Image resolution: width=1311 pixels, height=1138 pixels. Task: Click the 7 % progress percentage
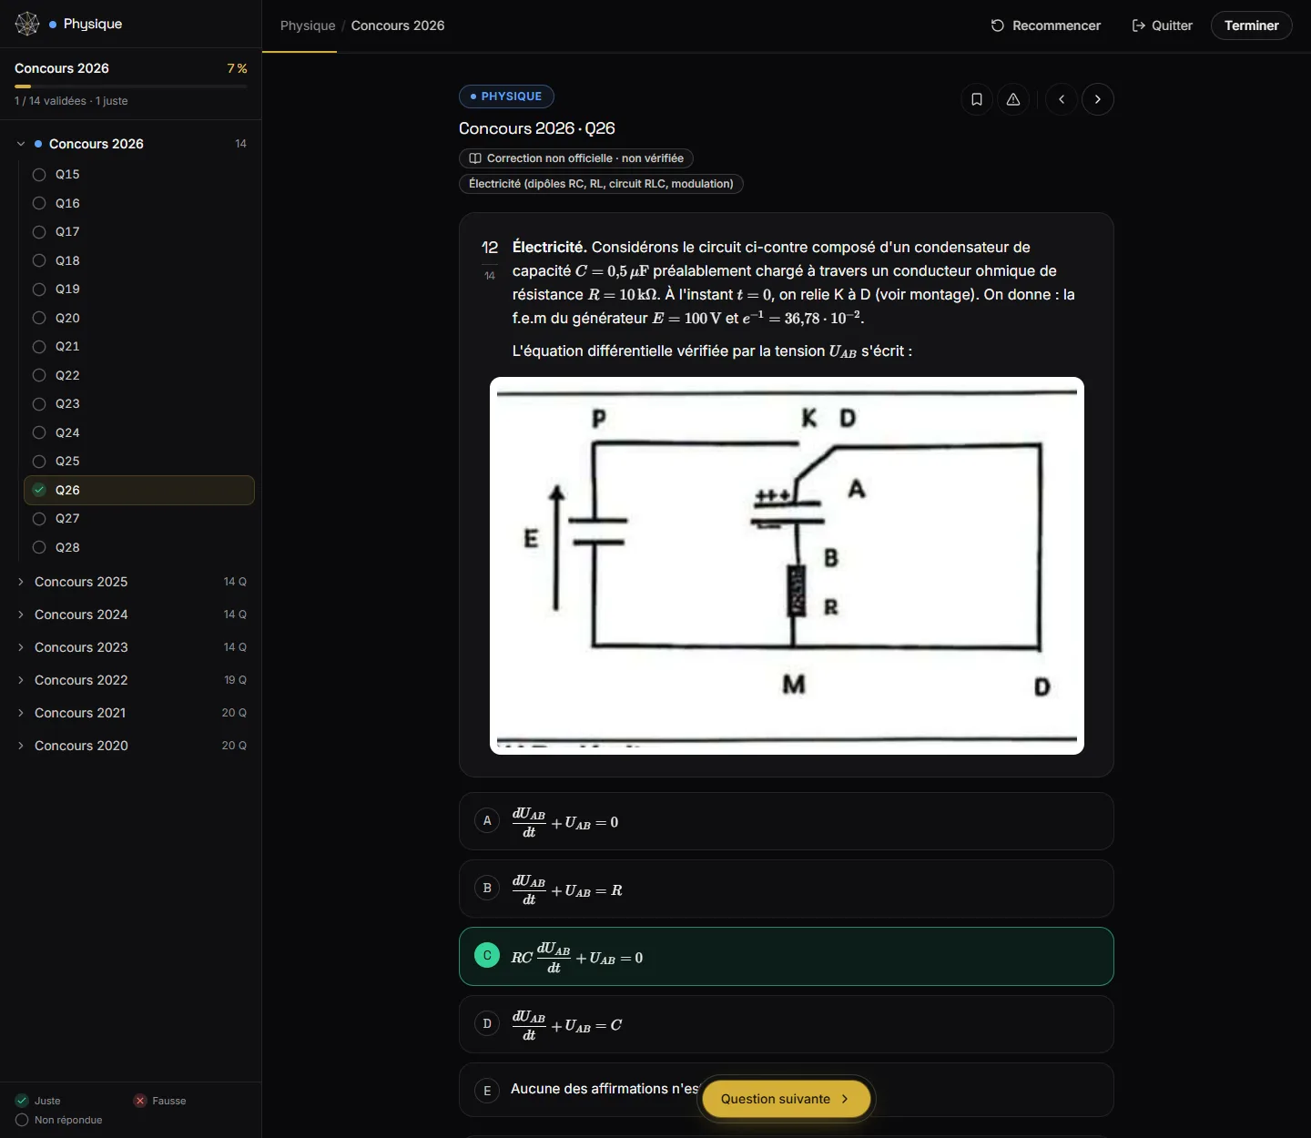237,68
